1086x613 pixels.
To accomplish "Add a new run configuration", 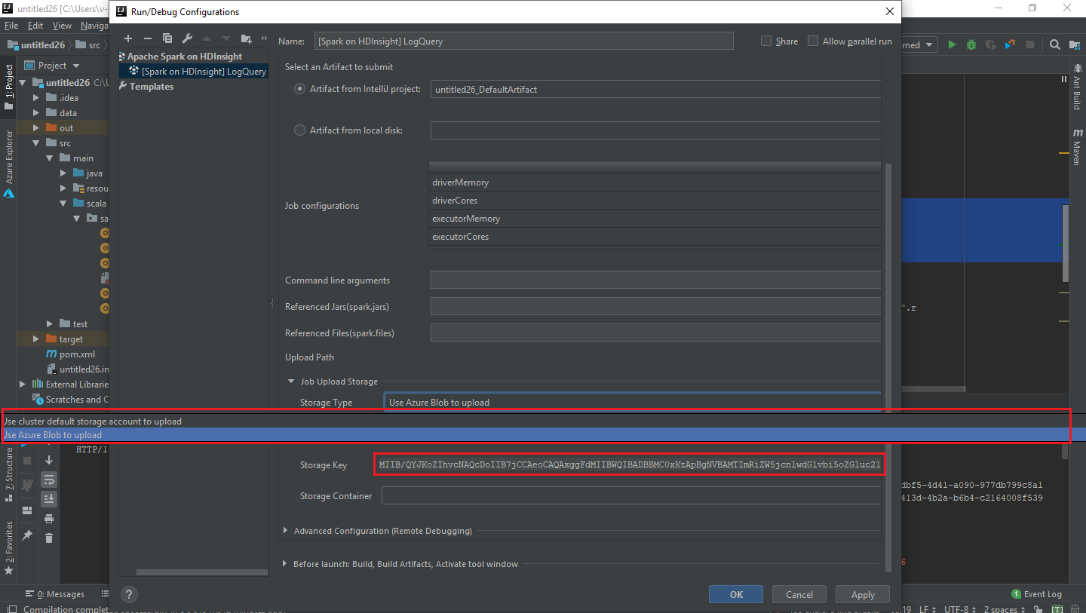I will click(127, 38).
